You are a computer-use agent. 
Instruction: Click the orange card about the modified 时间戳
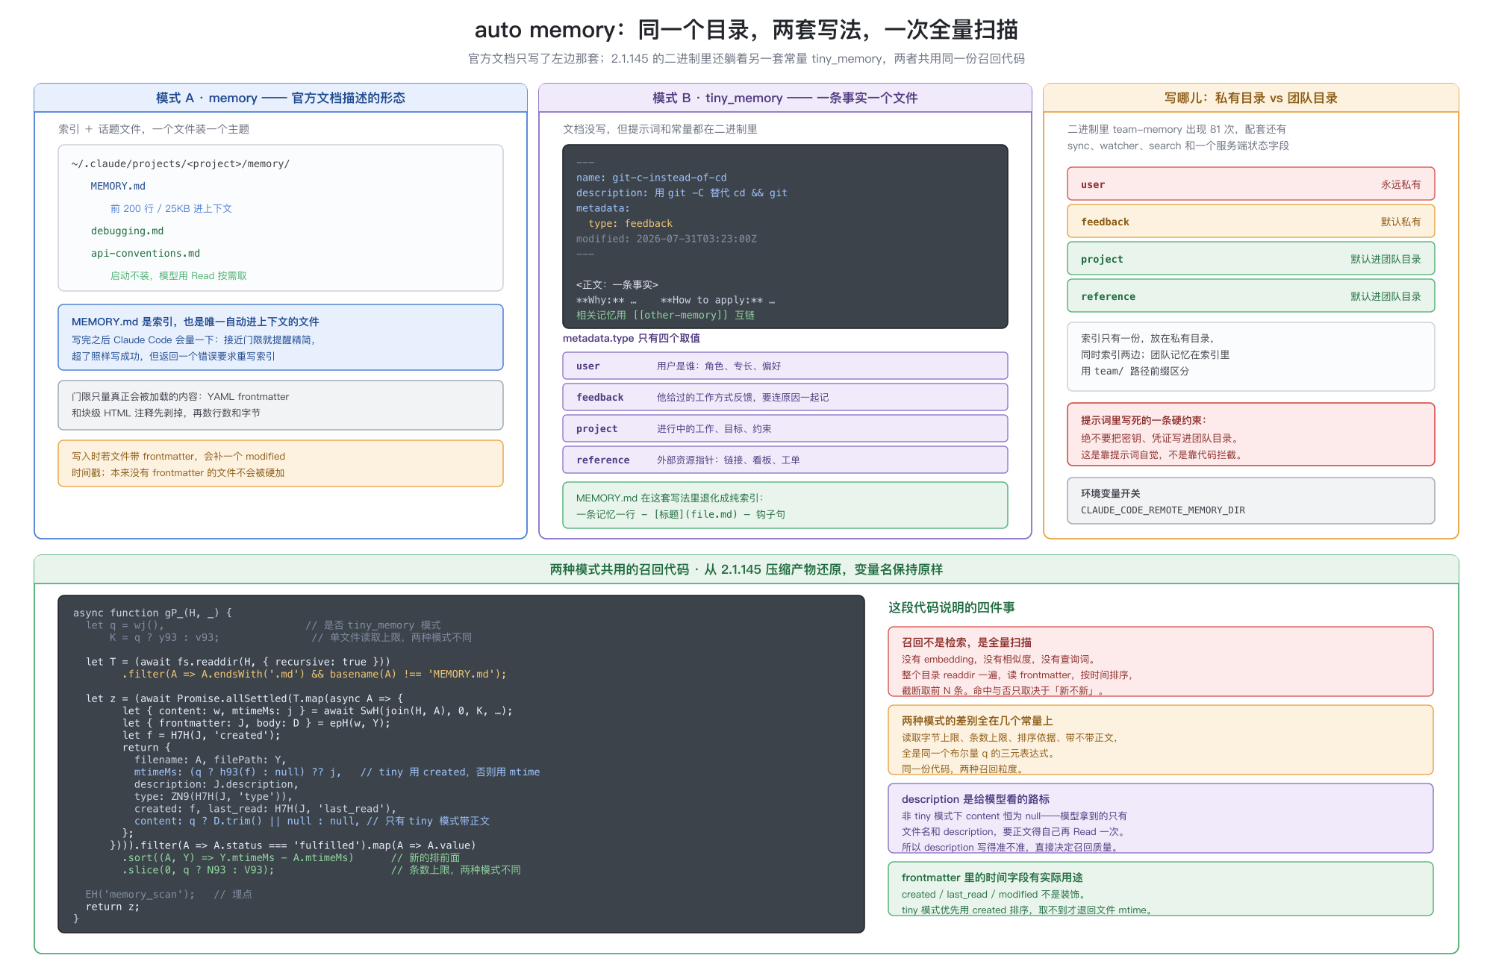click(281, 463)
